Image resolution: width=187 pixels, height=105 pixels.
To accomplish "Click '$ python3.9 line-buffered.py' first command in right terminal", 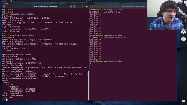I will (105, 12).
